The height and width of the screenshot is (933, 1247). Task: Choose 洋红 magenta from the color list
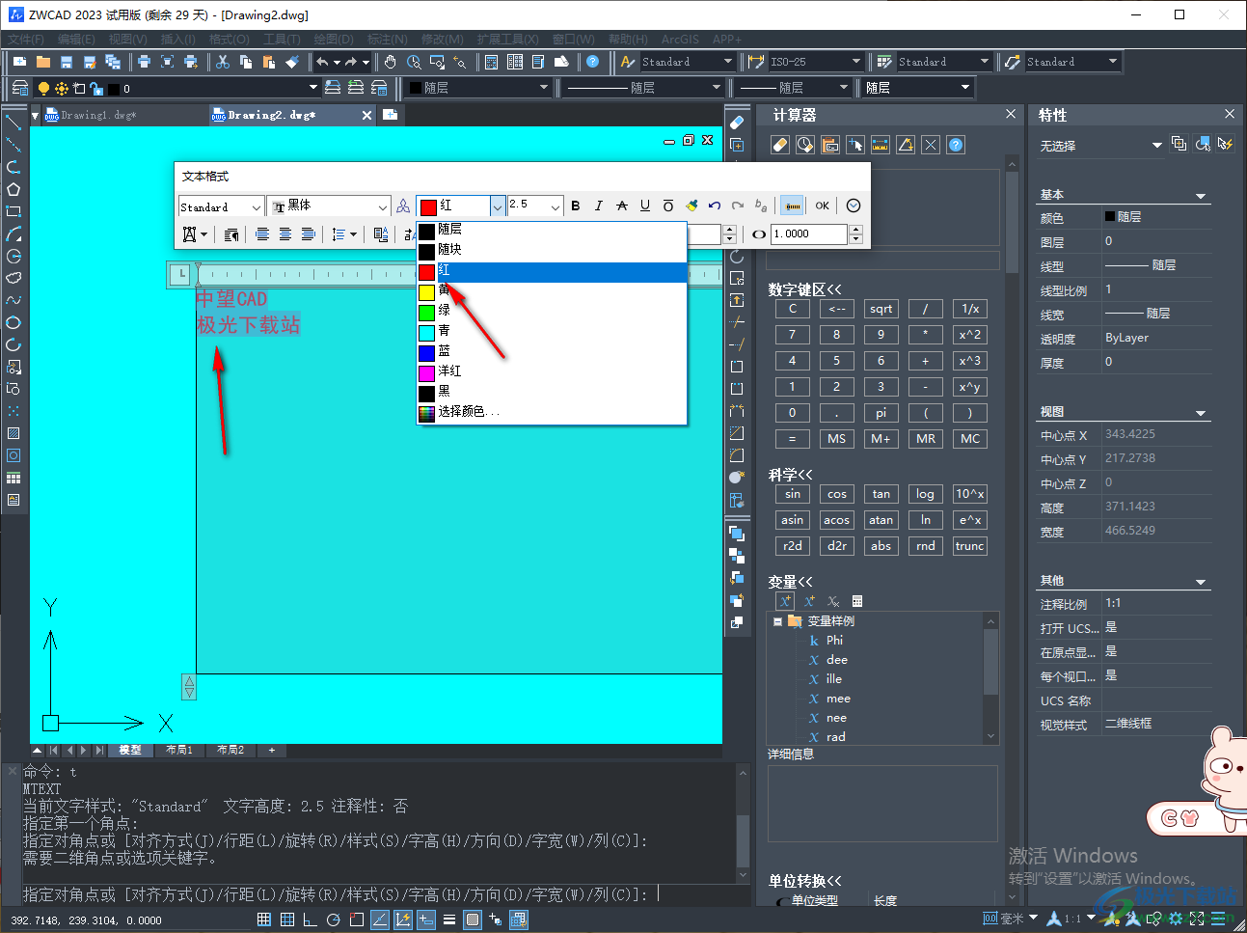pyautogui.click(x=552, y=371)
